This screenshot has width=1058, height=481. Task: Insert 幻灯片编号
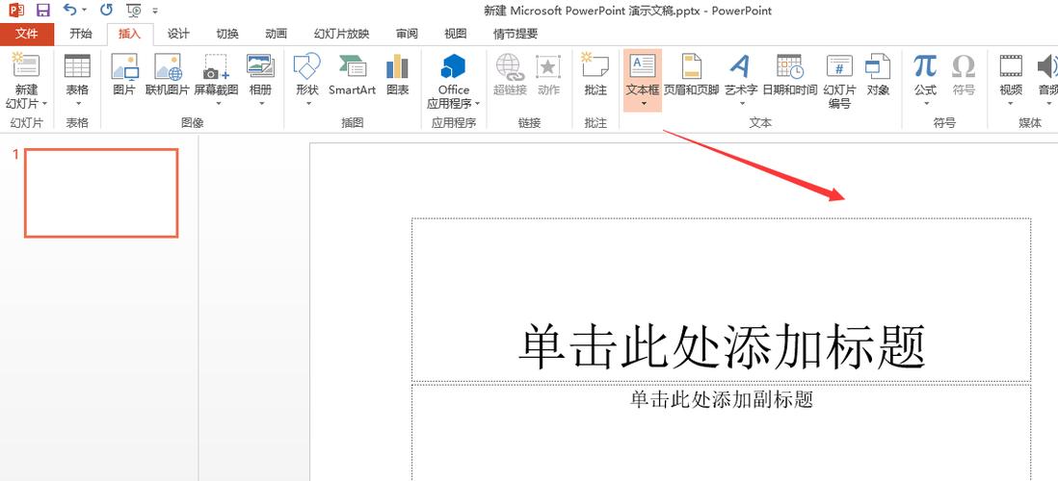point(839,80)
